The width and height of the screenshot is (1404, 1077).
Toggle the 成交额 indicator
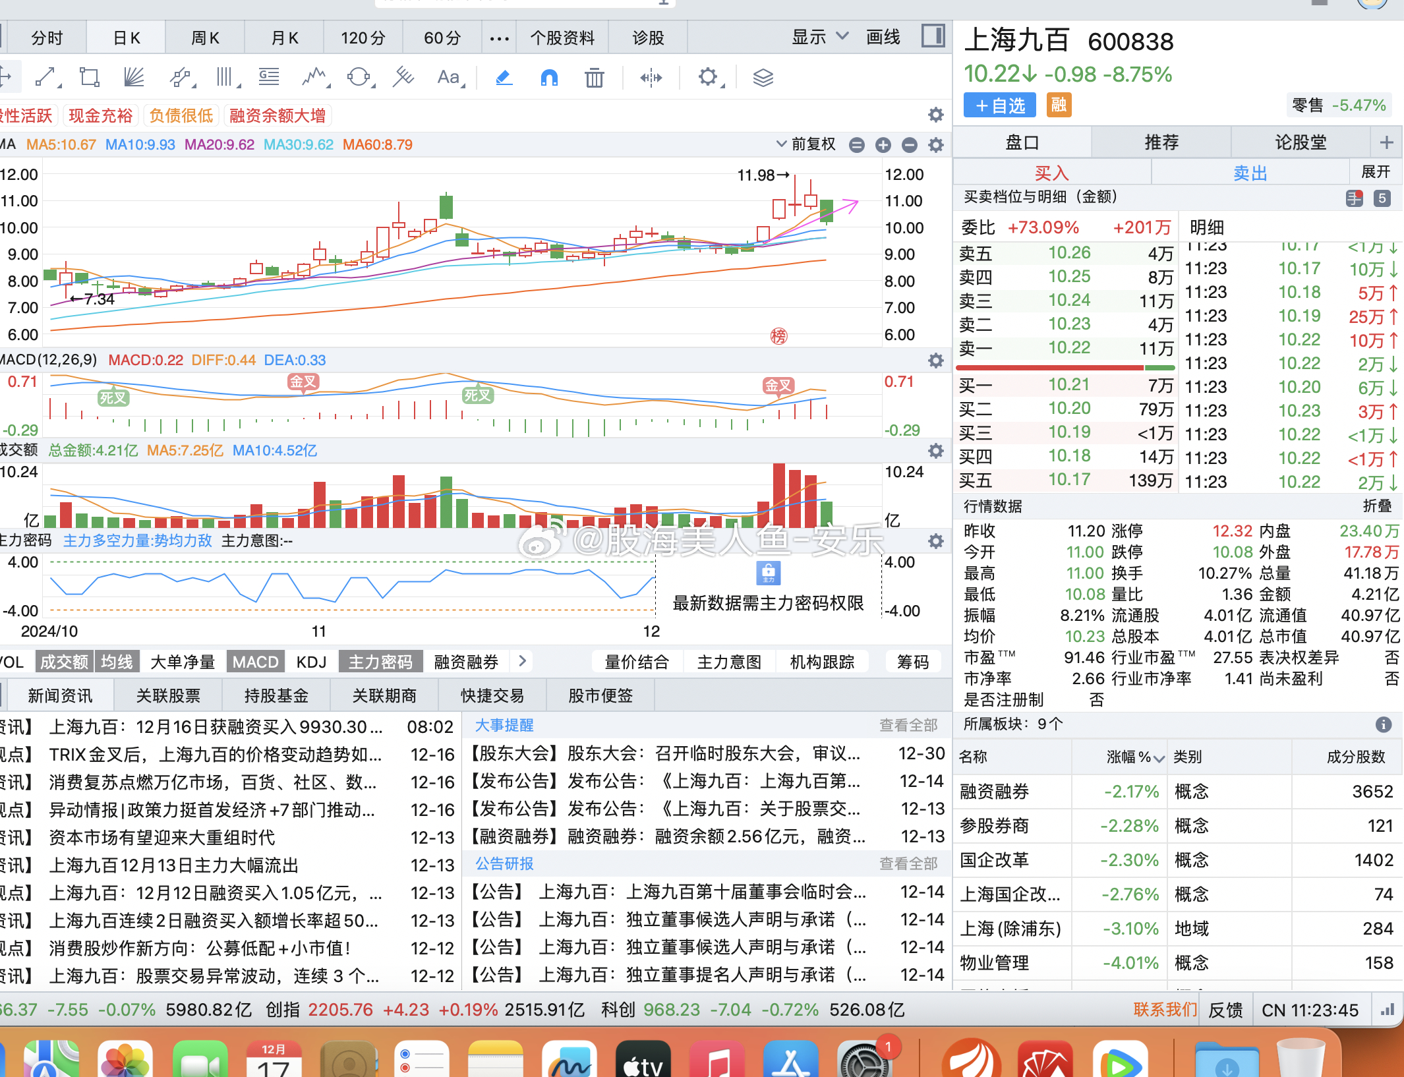(64, 662)
